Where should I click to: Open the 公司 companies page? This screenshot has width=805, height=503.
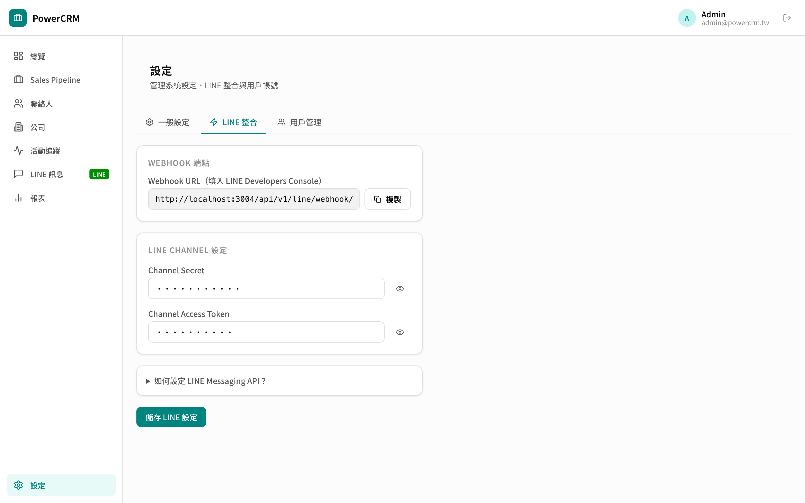point(37,127)
